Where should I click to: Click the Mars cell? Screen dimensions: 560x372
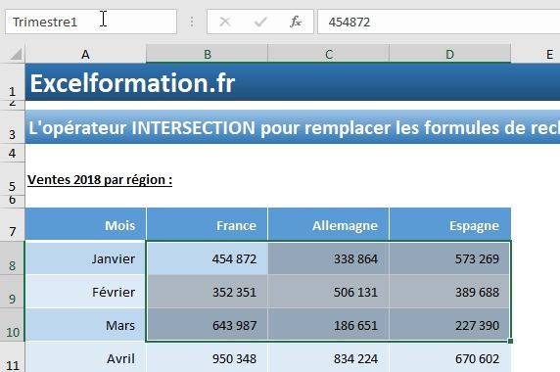pos(85,325)
